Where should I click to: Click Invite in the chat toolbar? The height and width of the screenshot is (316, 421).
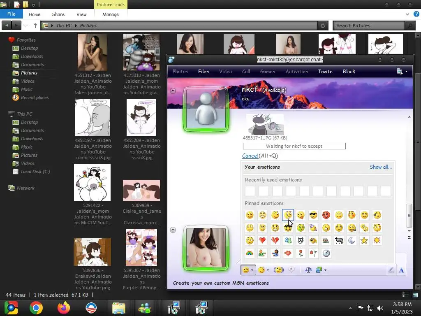(x=325, y=72)
